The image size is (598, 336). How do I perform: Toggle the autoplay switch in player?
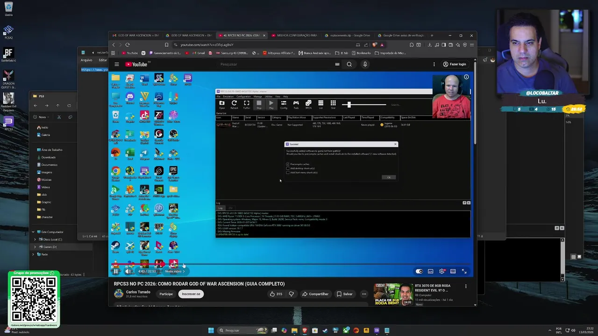click(419, 271)
